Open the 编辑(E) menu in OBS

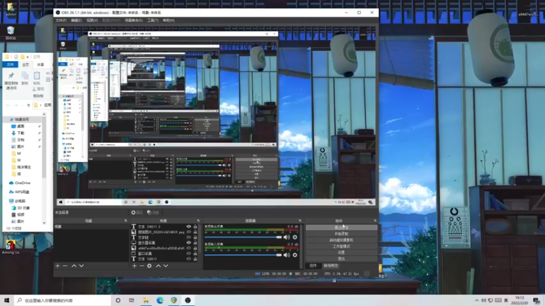click(x=76, y=20)
